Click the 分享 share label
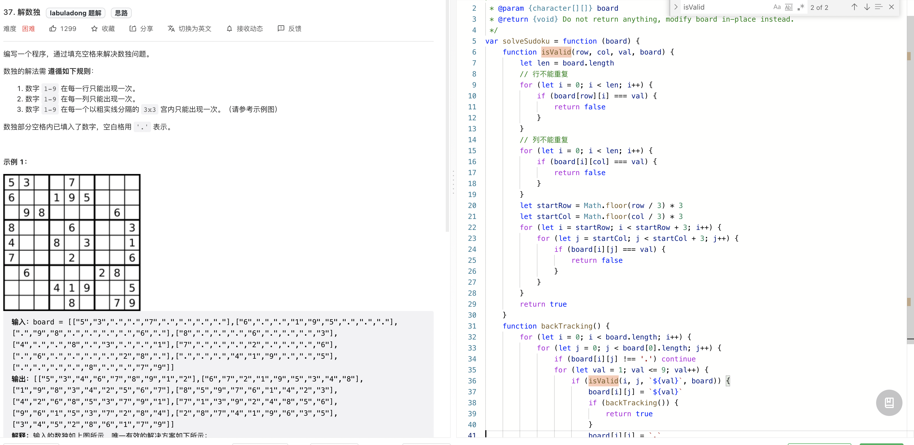Screen dimensions: 914x445 [x=147, y=29]
